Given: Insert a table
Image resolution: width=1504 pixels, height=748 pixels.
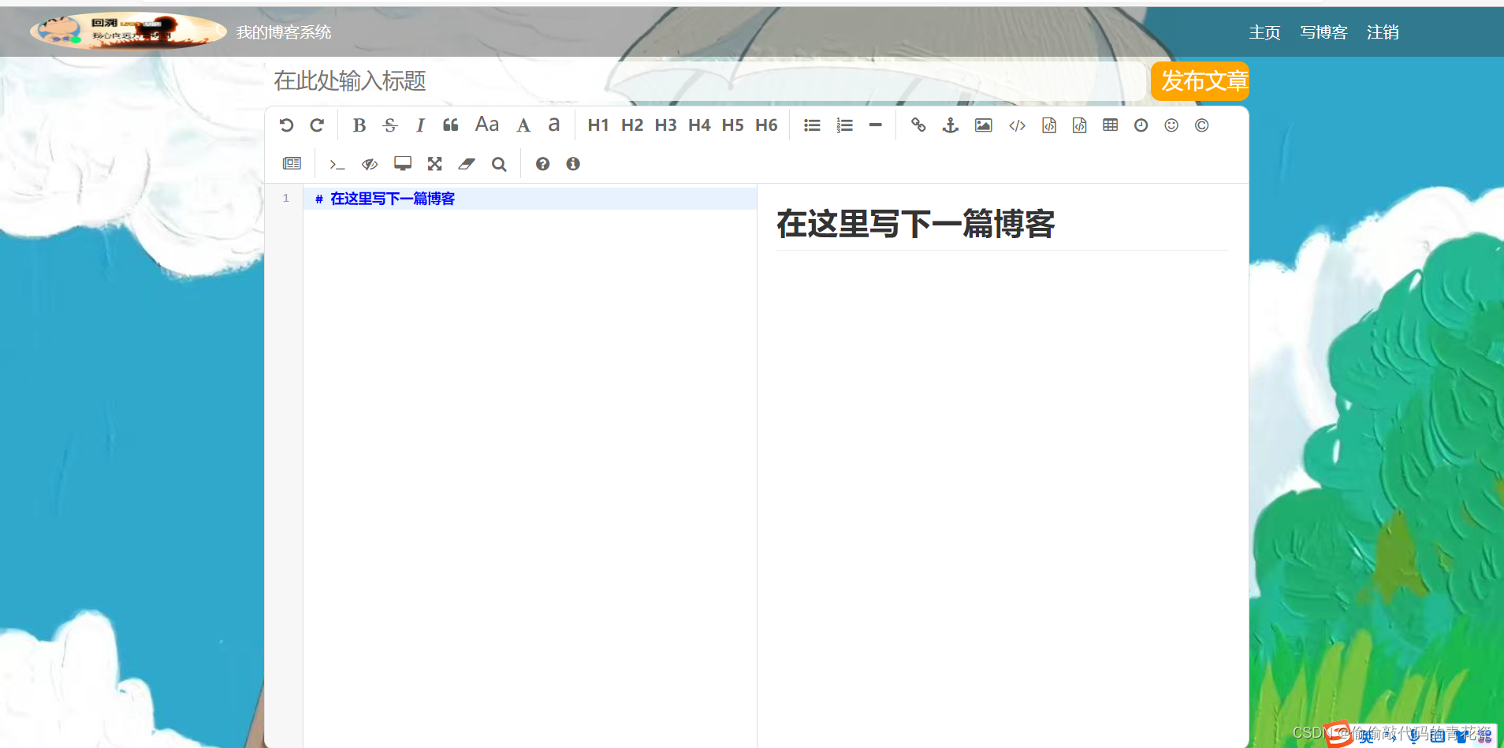Looking at the screenshot, I should pyautogui.click(x=1111, y=125).
